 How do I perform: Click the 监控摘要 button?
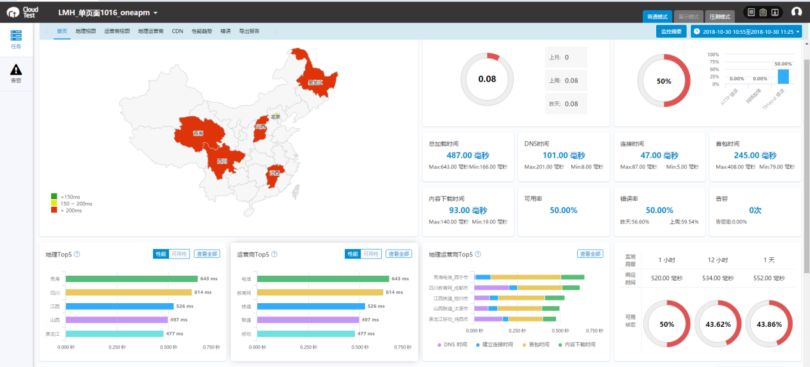pyautogui.click(x=671, y=31)
